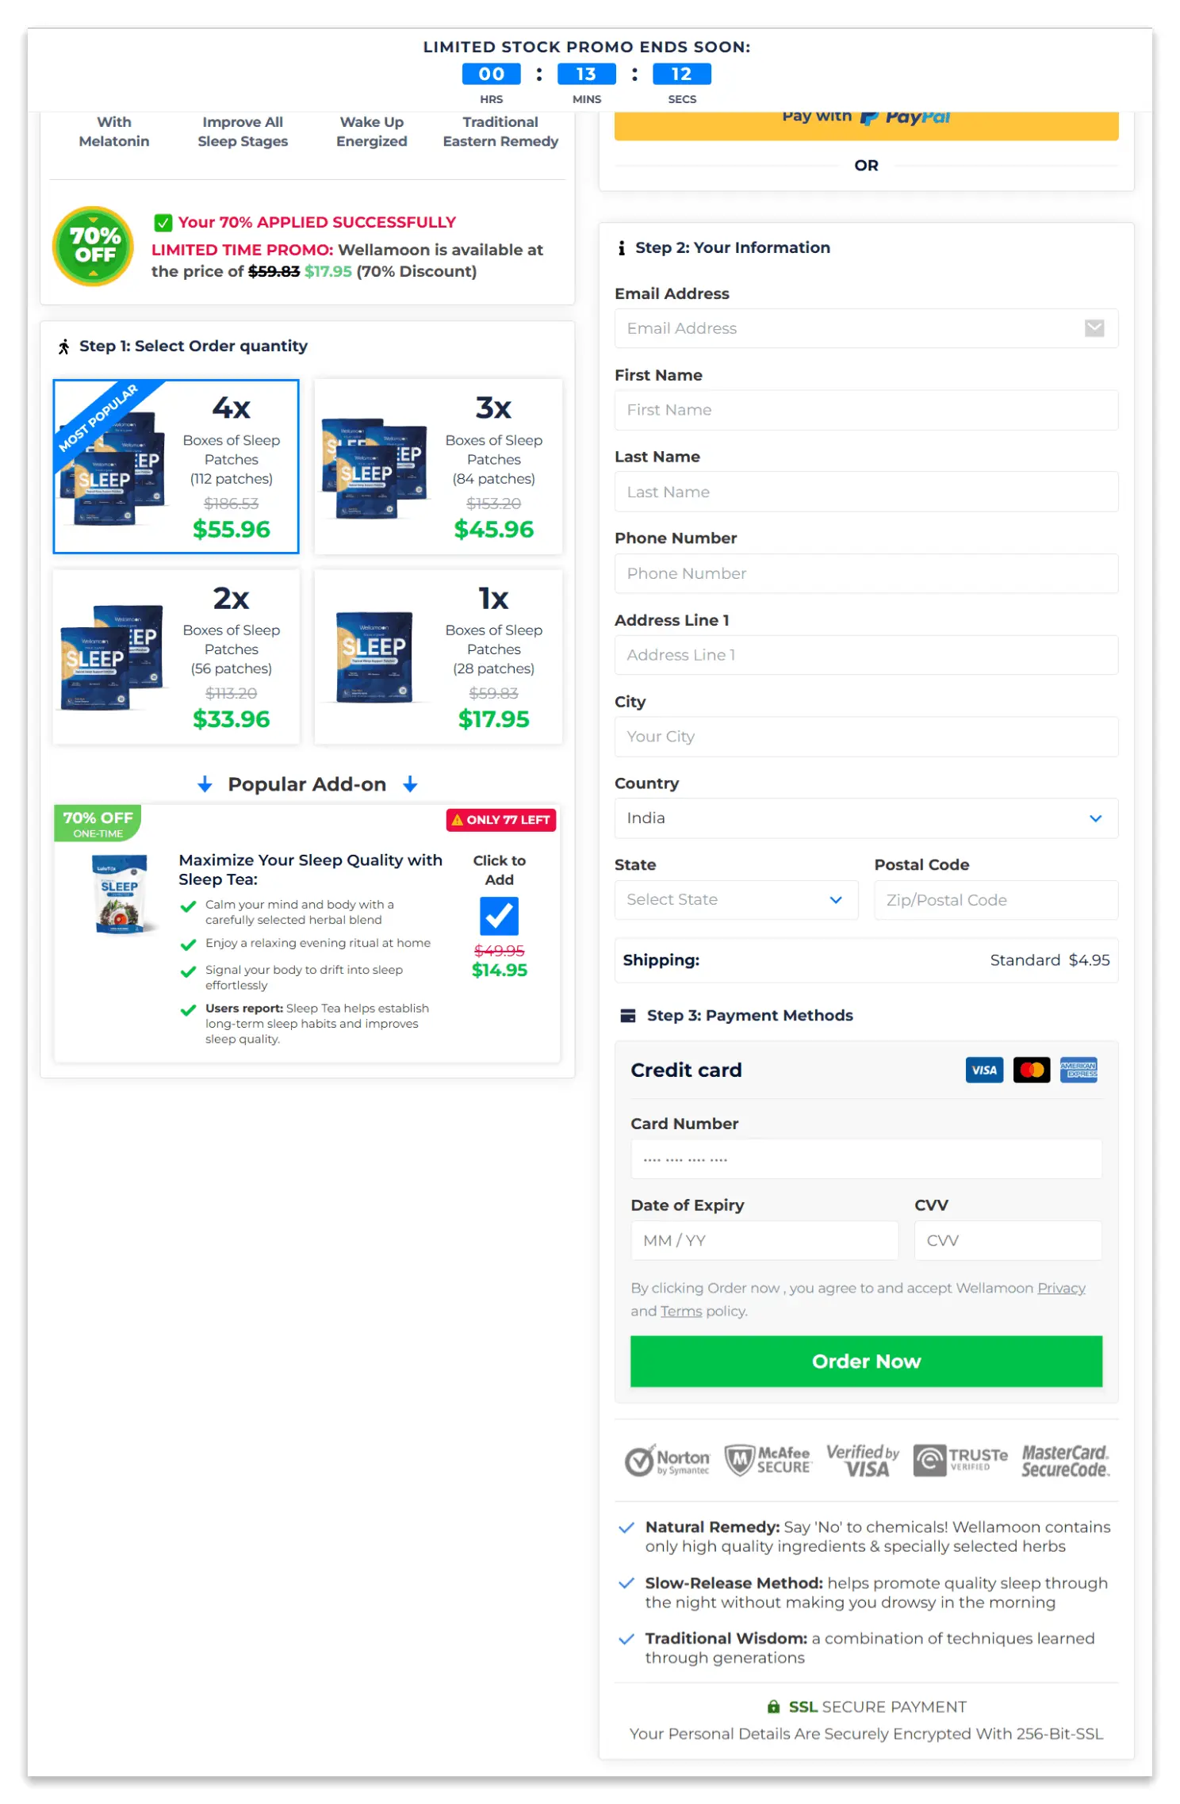Click the green checkmark beside 70% applied

pyautogui.click(x=163, y=223)
